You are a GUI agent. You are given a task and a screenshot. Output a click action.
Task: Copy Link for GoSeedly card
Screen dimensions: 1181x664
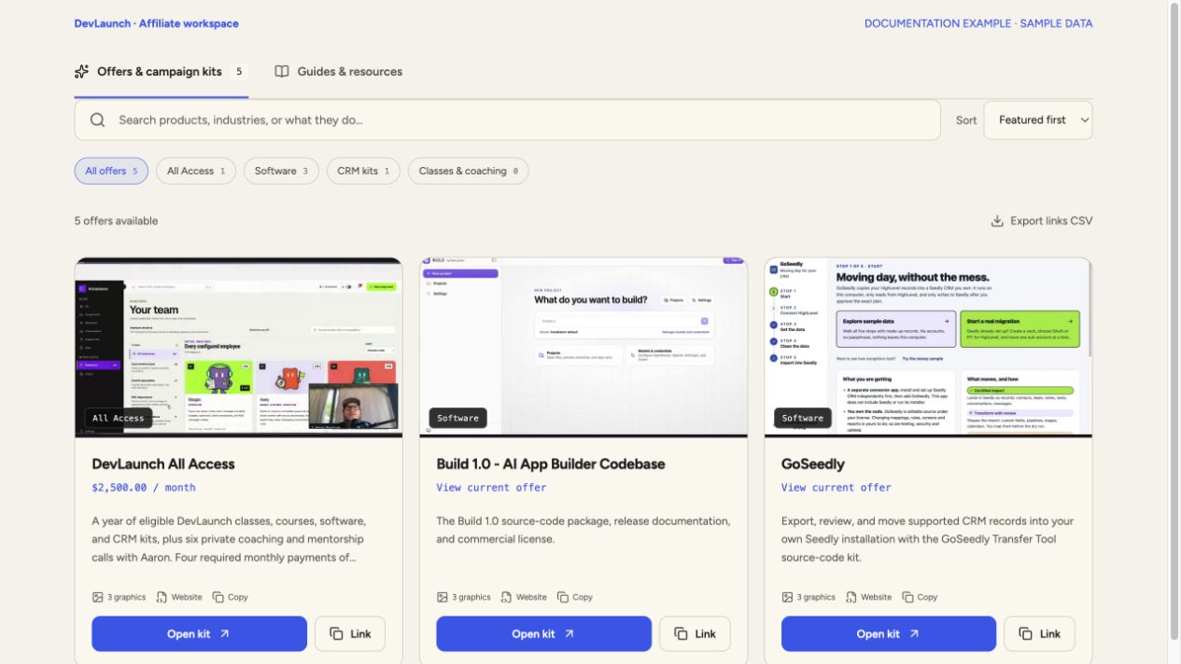click(x=1039, y=634)
